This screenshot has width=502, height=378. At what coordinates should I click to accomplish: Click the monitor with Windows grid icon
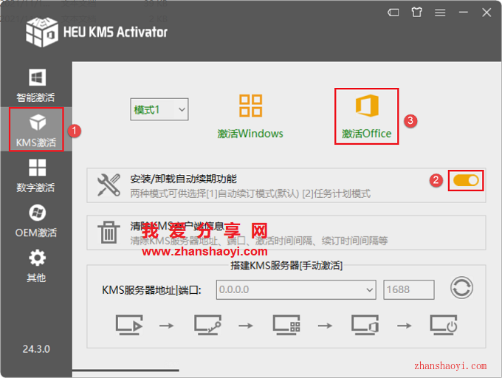click(x=286, y=325)
